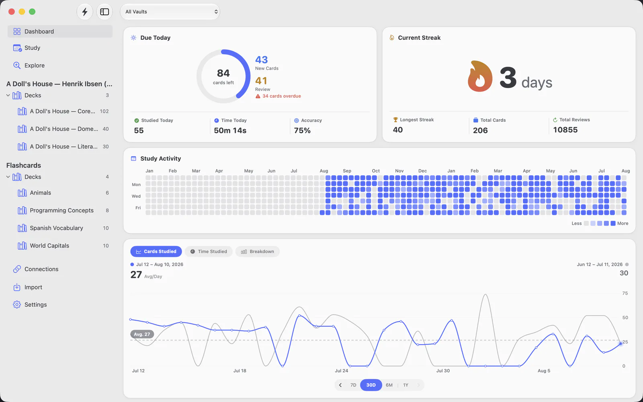
Task: Click the Connections link icon
Action: (x=17, y=269)
